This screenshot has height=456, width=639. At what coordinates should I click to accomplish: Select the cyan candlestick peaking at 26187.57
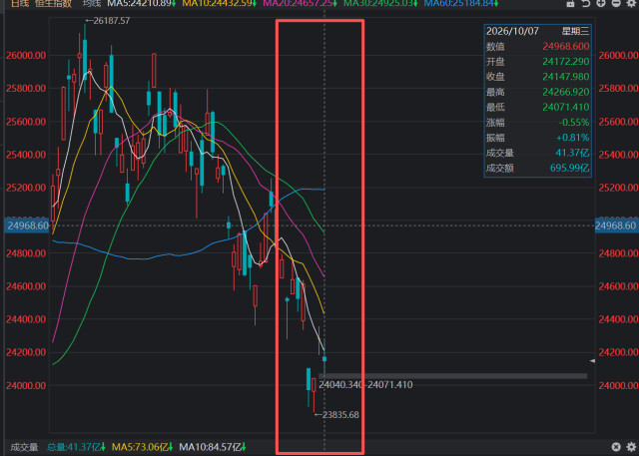[85, 58]
